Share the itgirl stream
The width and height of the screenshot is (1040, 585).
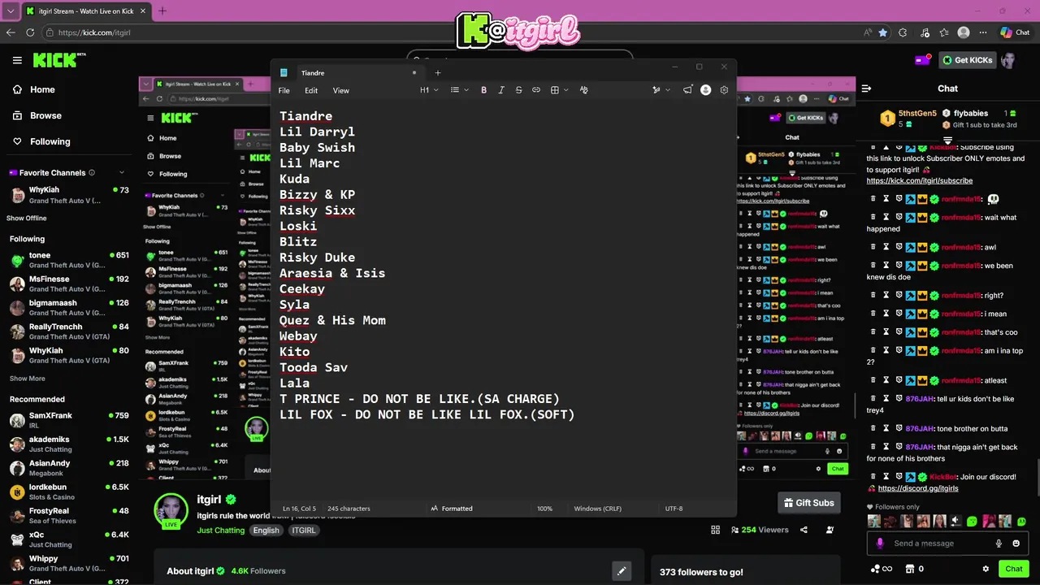(x=804, y=530)
